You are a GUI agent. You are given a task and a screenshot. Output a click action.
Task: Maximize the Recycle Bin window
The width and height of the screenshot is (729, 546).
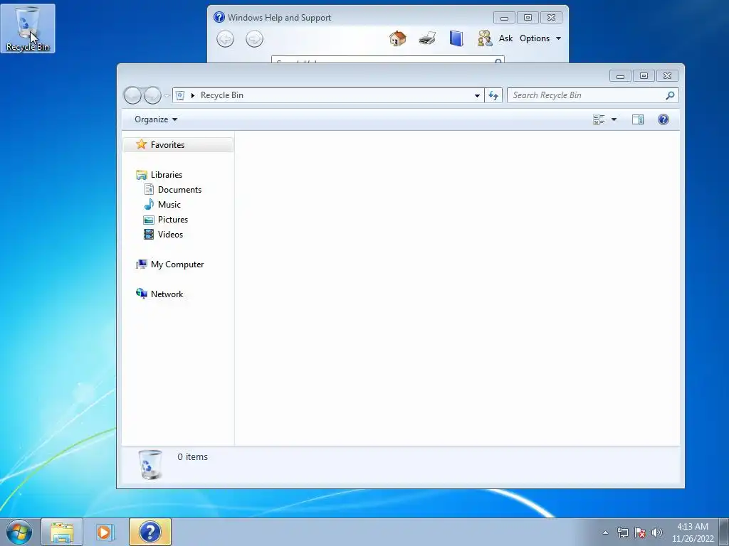644,75
